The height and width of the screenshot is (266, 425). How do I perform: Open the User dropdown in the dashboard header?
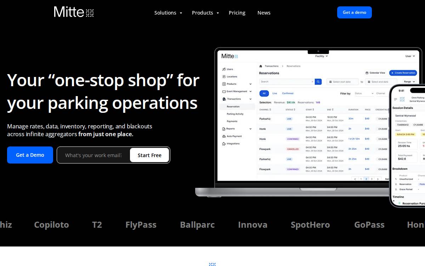pos(410,56)
